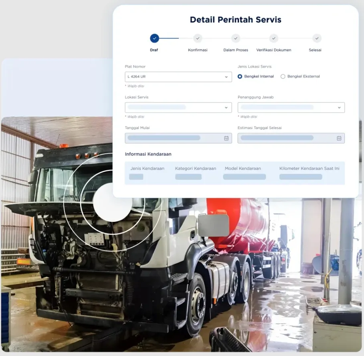Click the Verifikasi Dokumen step circle

(x=274, y=38)
